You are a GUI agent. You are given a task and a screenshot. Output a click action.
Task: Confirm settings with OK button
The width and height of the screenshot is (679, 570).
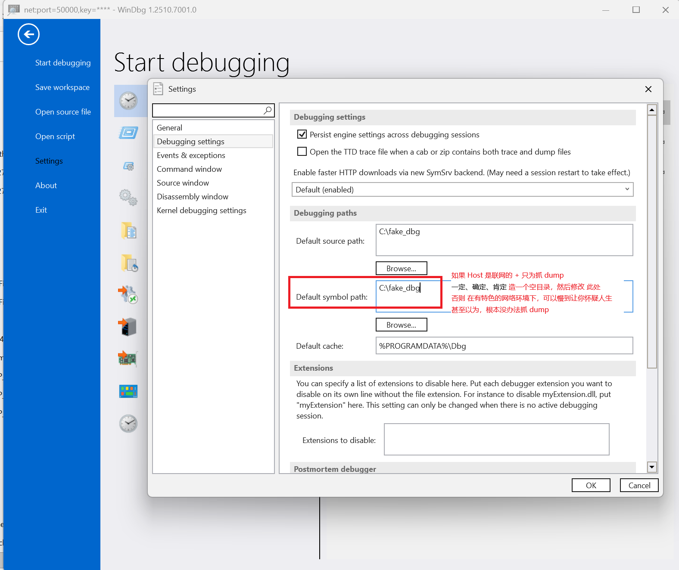coord(591,485)
